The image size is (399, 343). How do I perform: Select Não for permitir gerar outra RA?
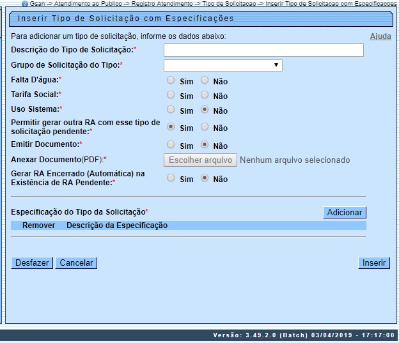[x=205, y=127]
